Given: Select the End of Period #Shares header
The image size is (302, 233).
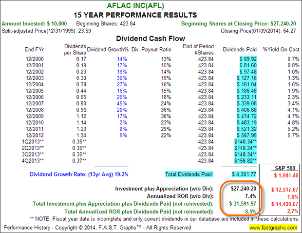Looking at the screenshot, I should pos(198,50).
